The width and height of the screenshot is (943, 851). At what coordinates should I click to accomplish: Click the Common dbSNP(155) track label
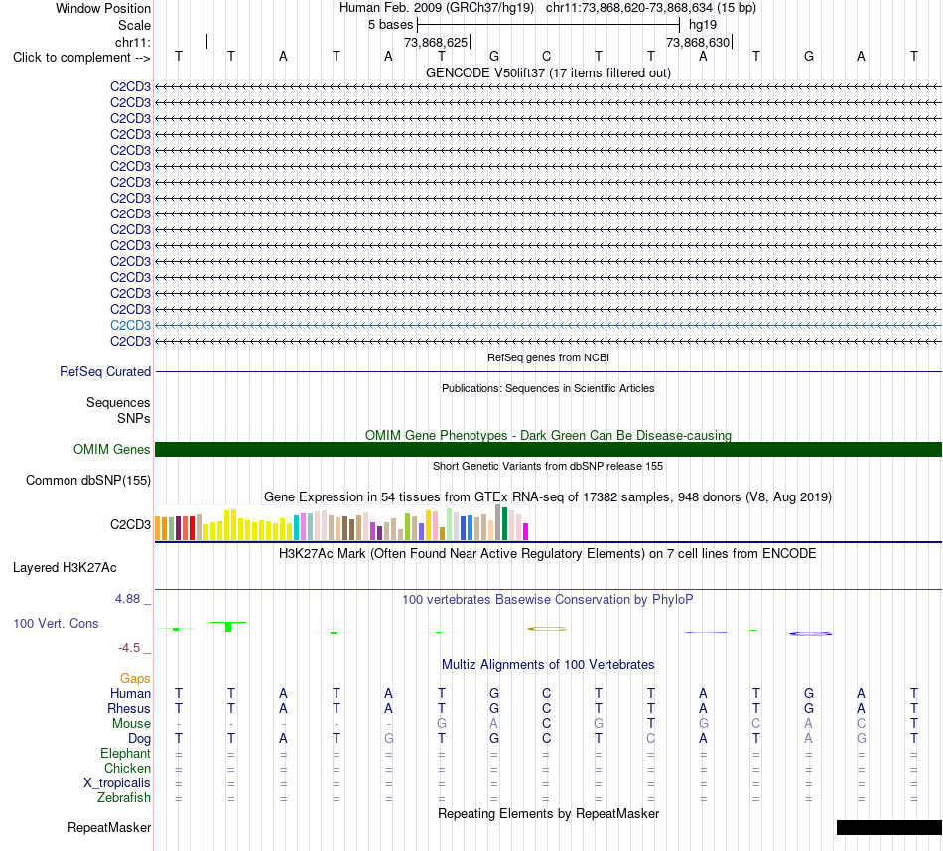[x=87, y=480]
